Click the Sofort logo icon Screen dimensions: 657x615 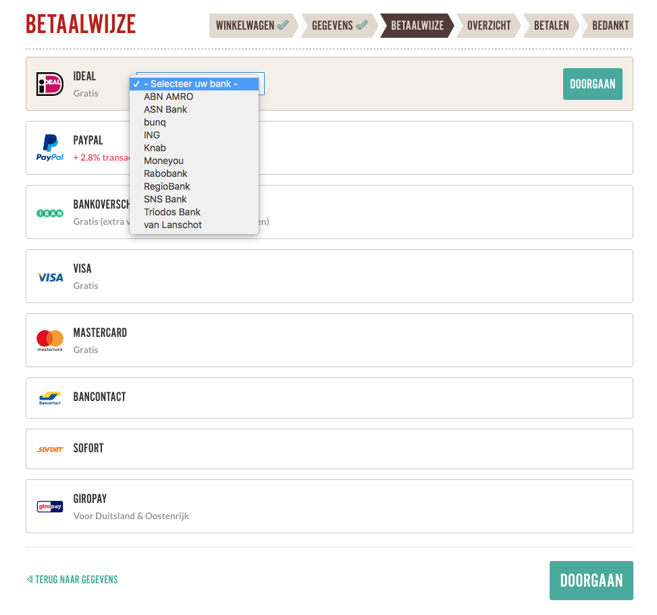tap(50, 450)
